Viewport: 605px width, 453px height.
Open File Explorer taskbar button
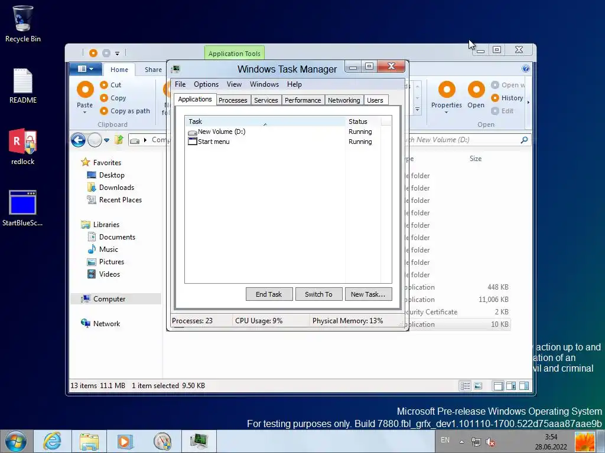(x=89, y=441)
